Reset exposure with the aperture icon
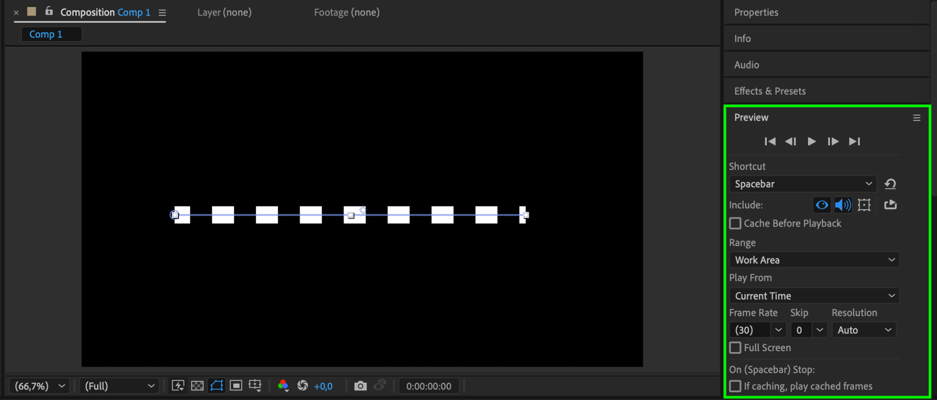The image size is (937, 400). pyautogui.click(x=302, y=386)
